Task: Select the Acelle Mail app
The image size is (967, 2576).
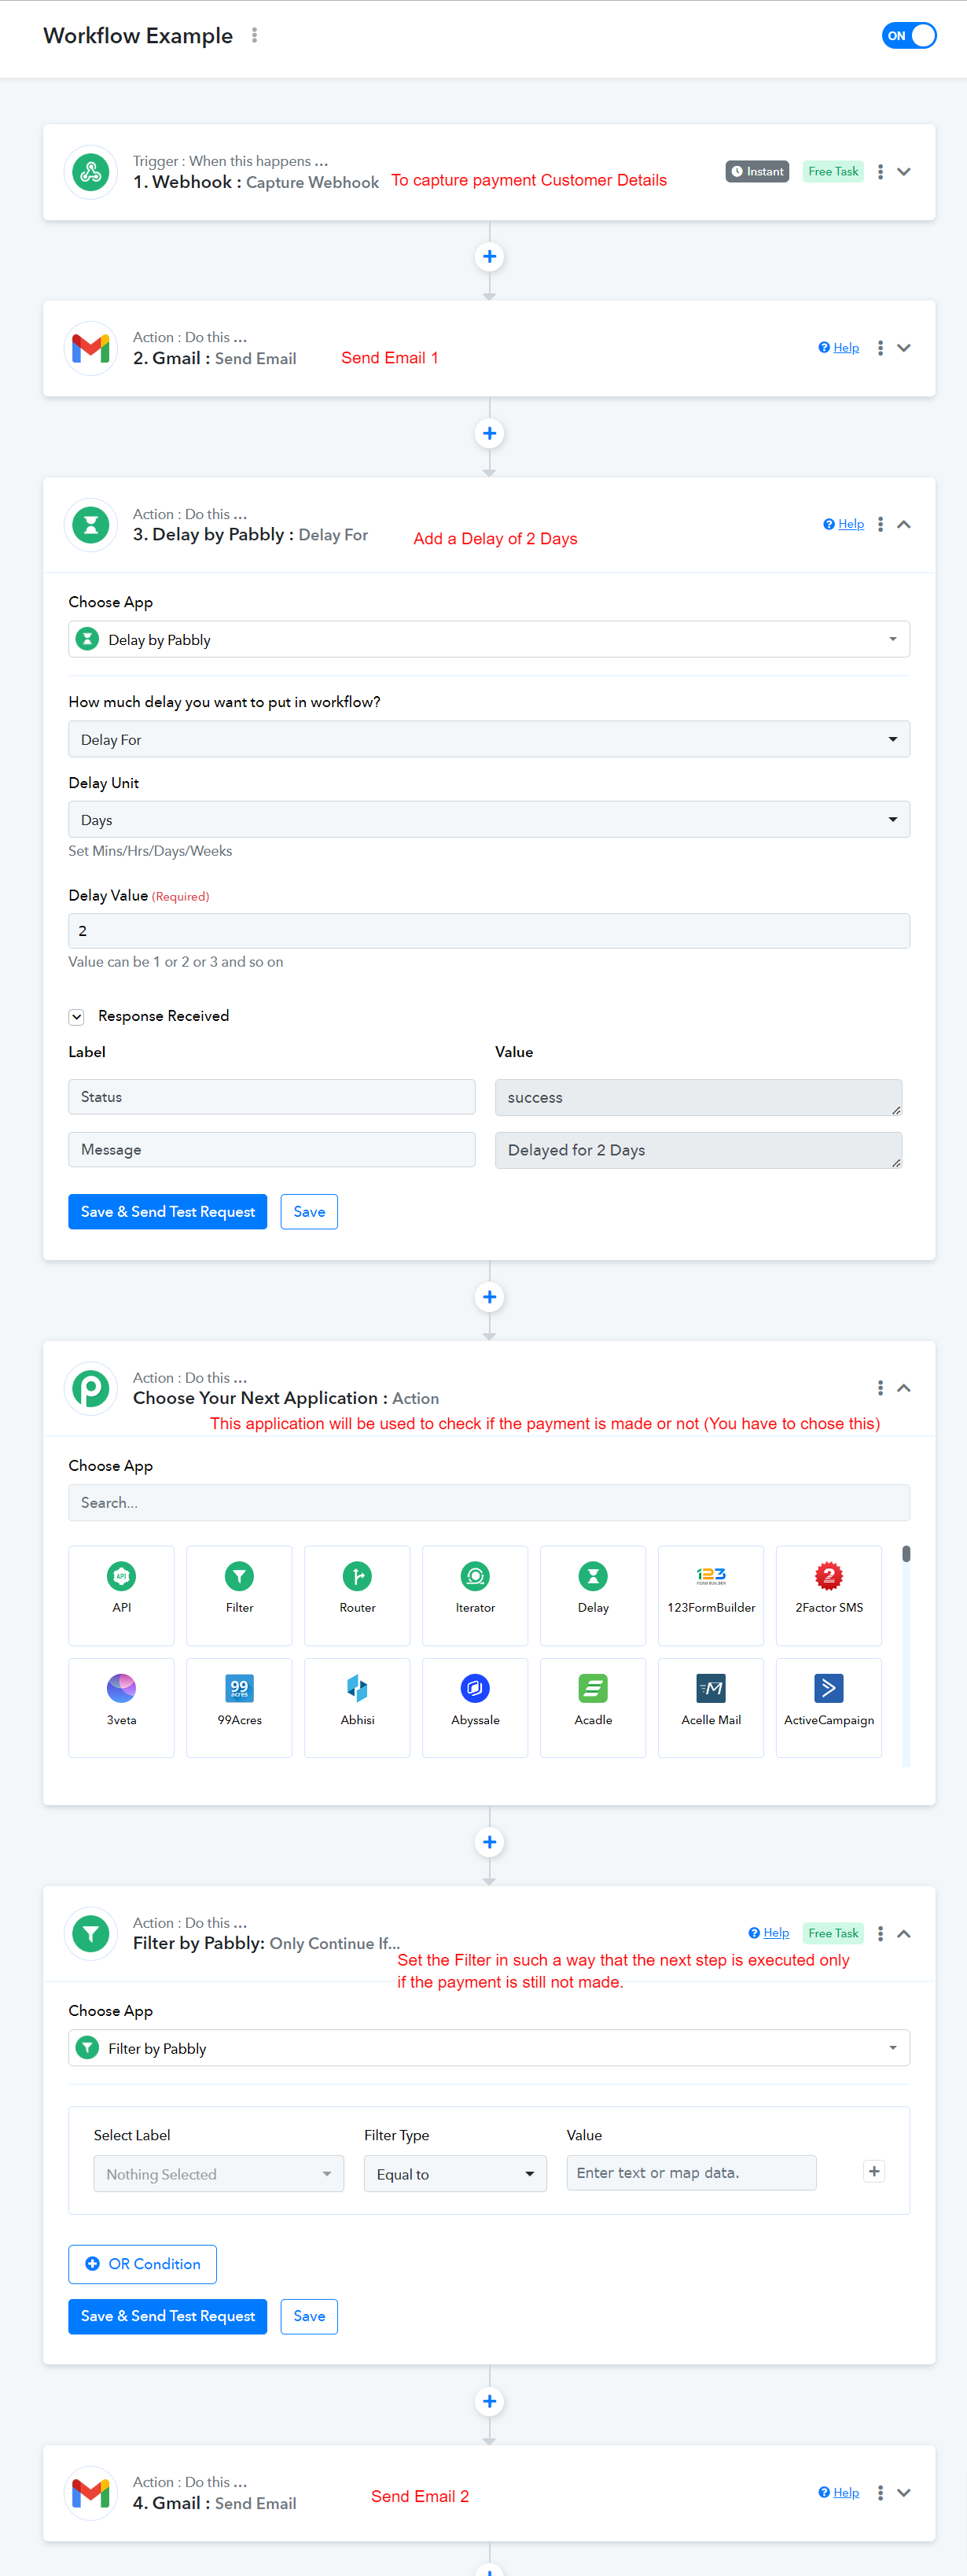Action: coord(711,1708)
